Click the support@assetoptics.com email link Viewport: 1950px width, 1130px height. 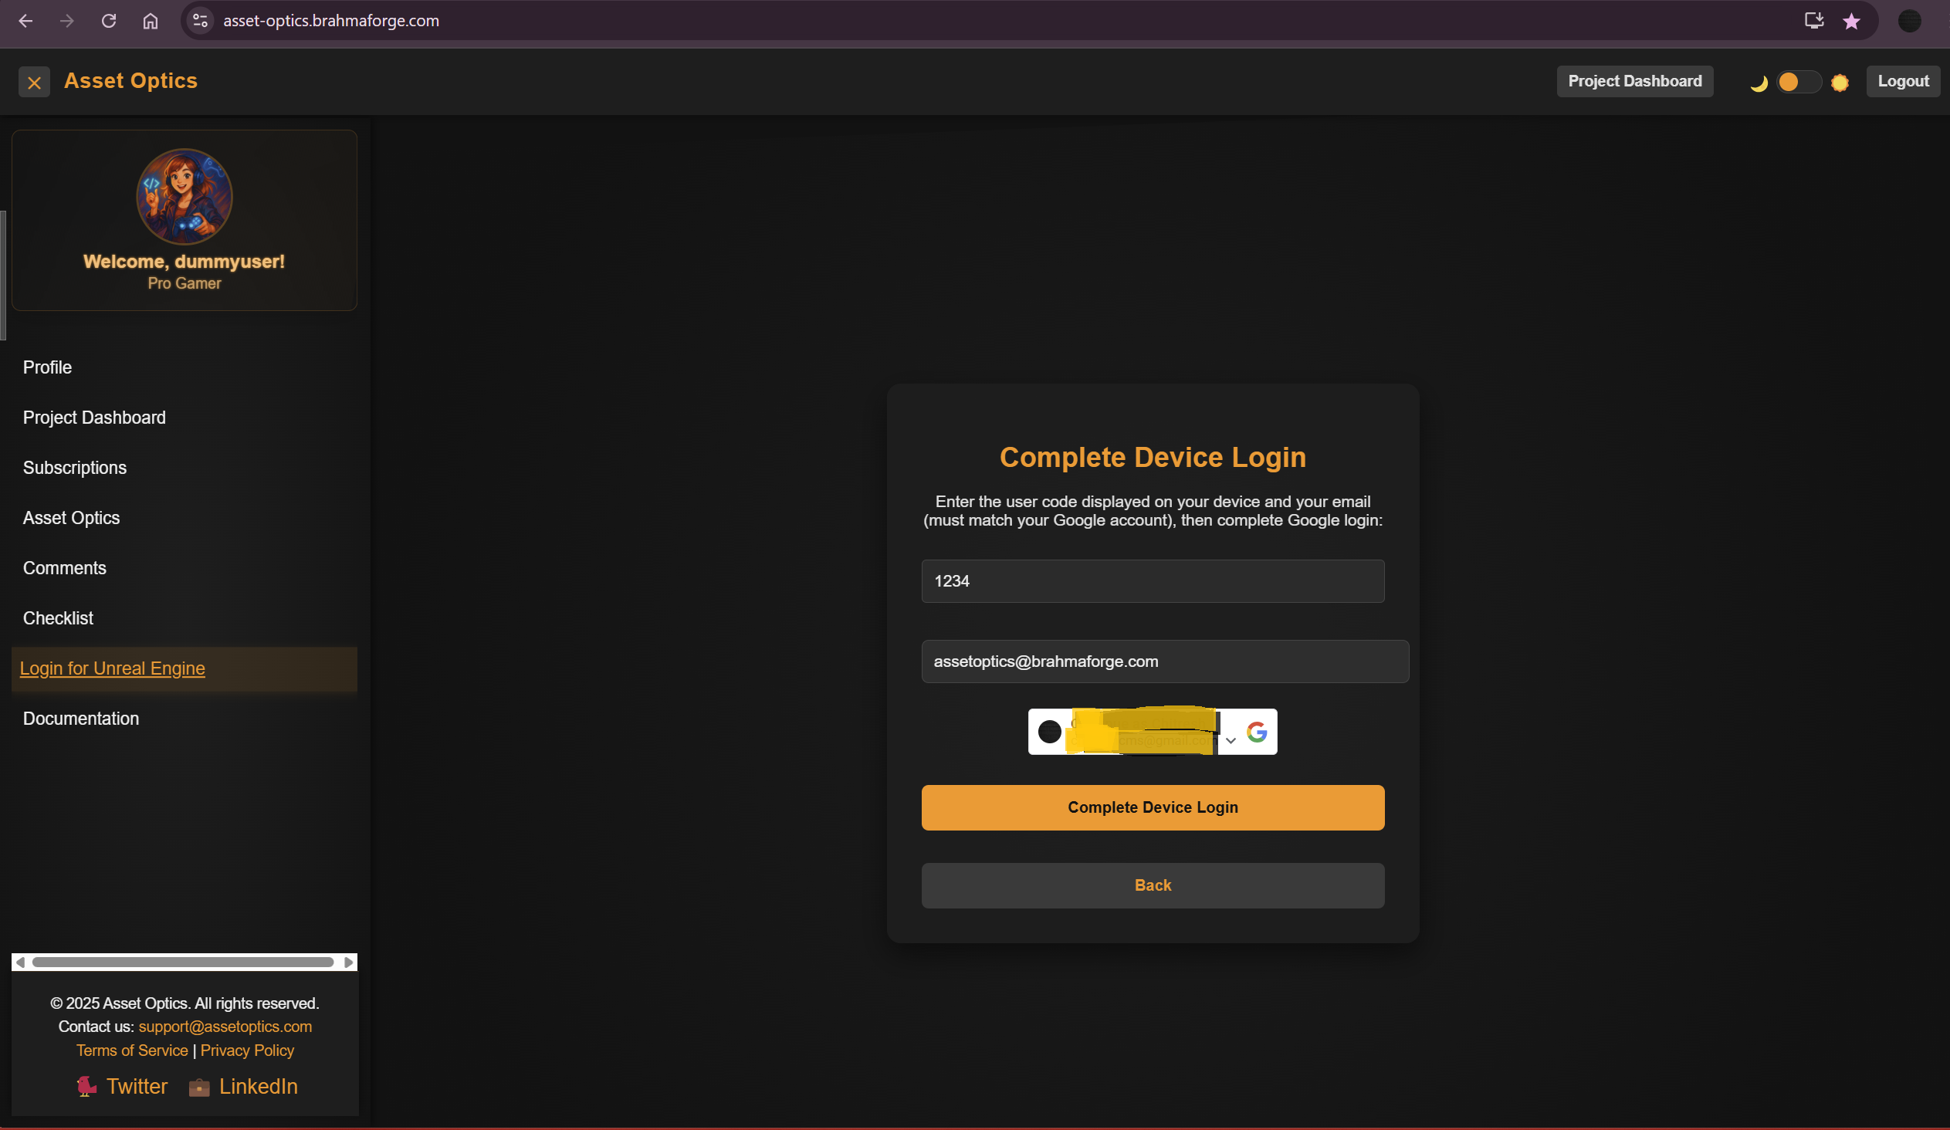coord(225,1027)
